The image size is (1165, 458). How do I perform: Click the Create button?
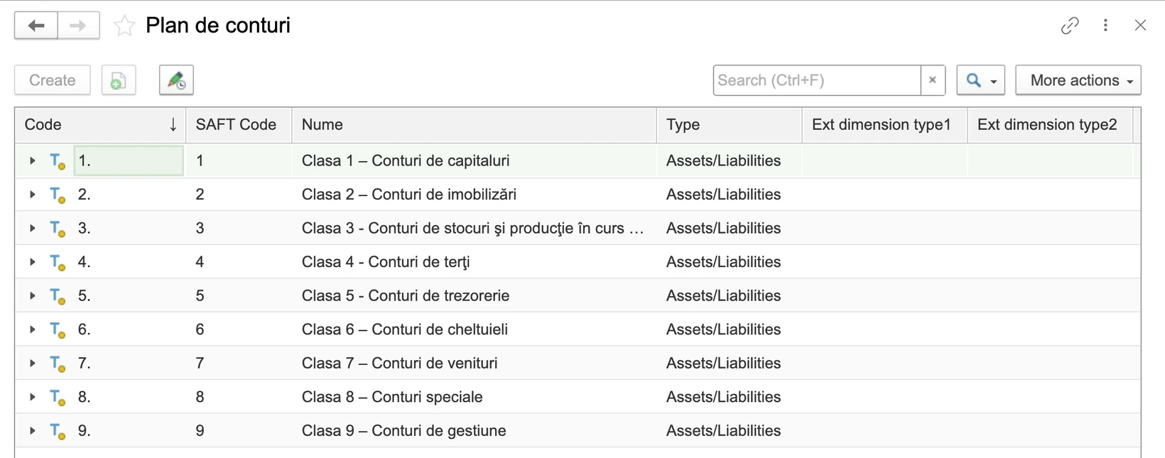tap(53, 80)
